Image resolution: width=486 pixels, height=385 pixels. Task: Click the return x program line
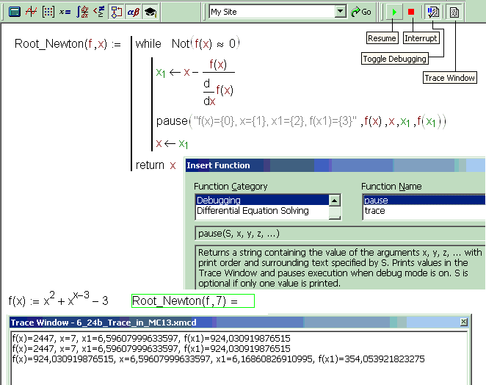[x=156, y=165]
